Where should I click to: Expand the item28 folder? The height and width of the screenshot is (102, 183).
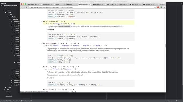[x=13, y=71]
